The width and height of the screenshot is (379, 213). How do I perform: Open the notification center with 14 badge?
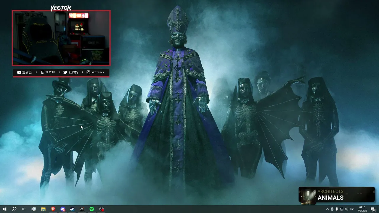point(373,209)
